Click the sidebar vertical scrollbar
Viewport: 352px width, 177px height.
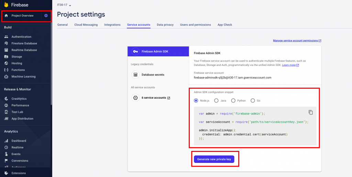52,63
